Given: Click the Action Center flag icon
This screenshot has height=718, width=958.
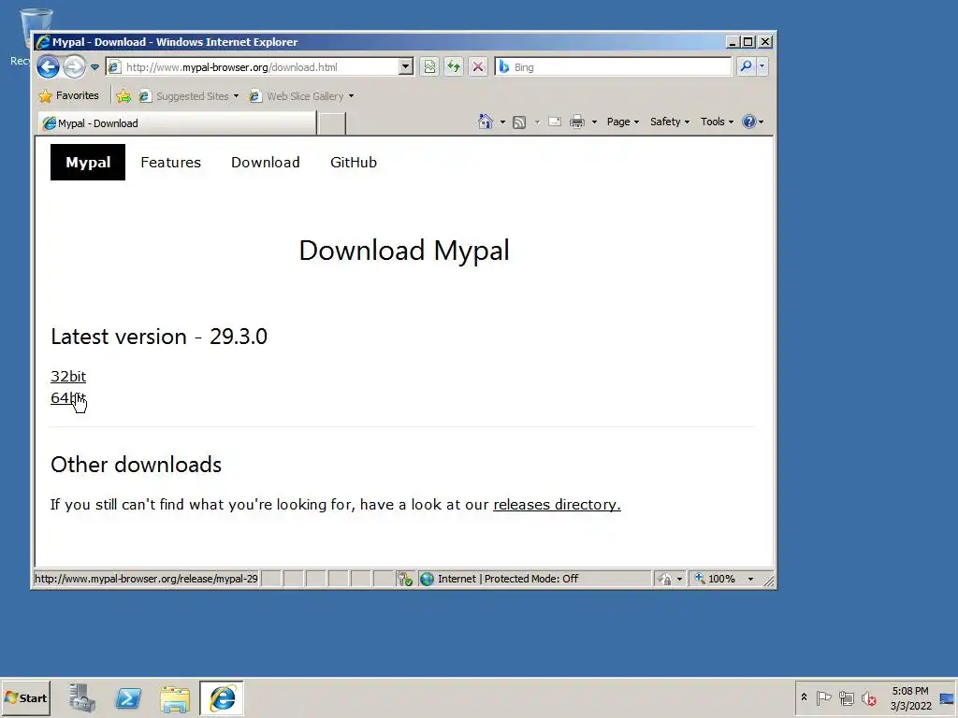Looking at the screenshot, I should point(823,697).
